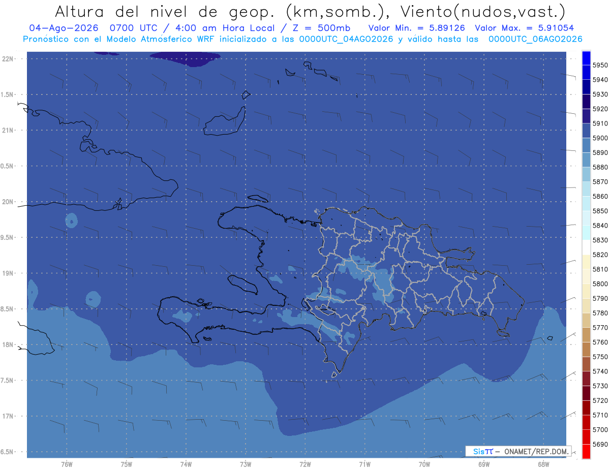The height and width of the screenshot is (471, 610).
Task: Pick the colorbar swatch between 5860 and 5870
Action: pyautogui.click(x=586, y=190)
